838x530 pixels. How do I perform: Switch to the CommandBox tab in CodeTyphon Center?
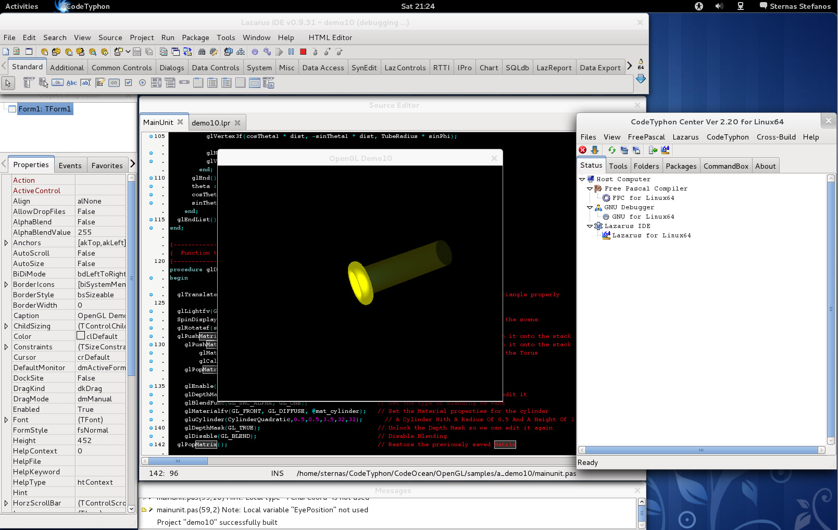[x=726, y=166]
